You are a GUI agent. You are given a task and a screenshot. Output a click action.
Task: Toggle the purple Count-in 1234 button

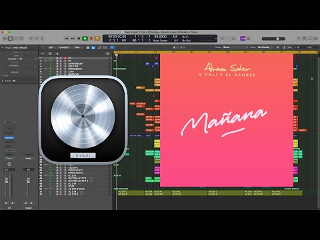243,39
